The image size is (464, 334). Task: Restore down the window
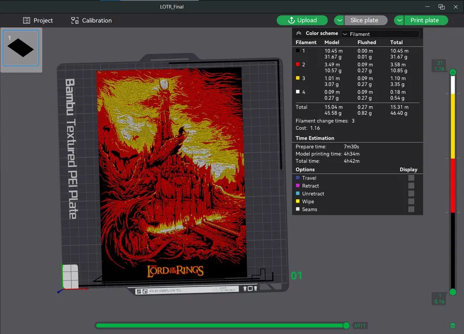[x=442, y=6]
